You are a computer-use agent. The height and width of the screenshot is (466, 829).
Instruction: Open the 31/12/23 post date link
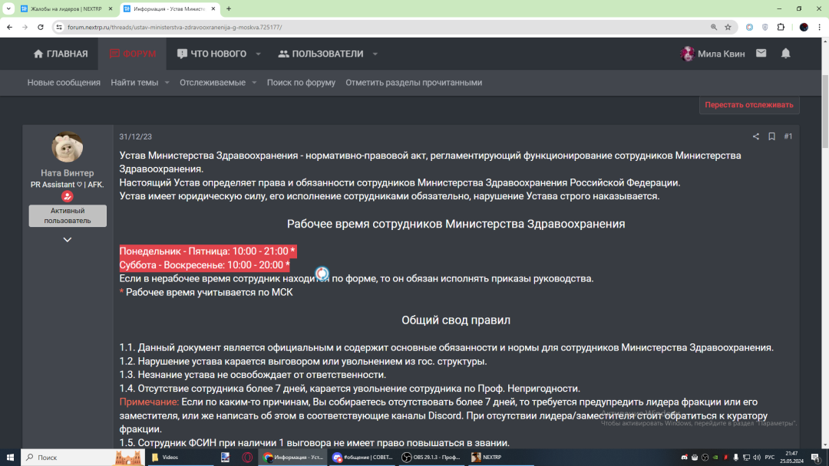pos(135,136)
